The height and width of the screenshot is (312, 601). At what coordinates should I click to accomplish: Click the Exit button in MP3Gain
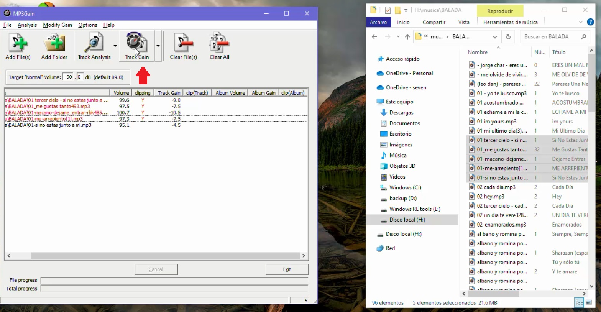click(287, 269)
